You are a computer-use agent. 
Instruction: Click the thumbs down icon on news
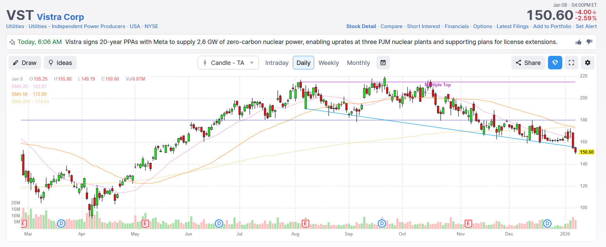point(589,42)
